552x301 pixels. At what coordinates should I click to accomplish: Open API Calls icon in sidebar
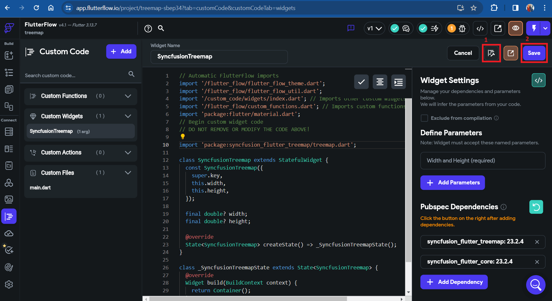pos(9,183)
